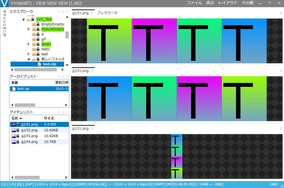This screenshot has width=284, height=188.
Task: Pin the エクスプローラ panel with pushpin icon
Action: pos(63,12)
